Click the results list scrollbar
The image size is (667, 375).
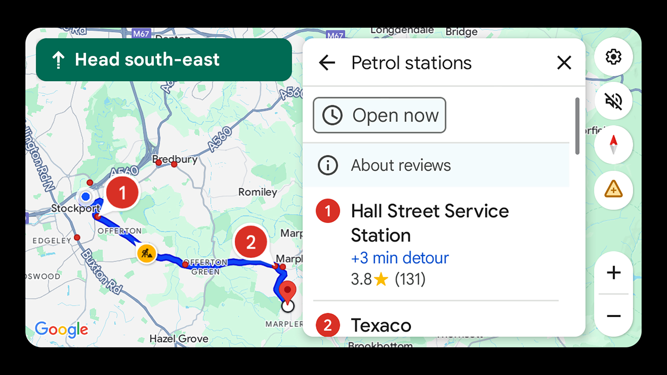577,126
